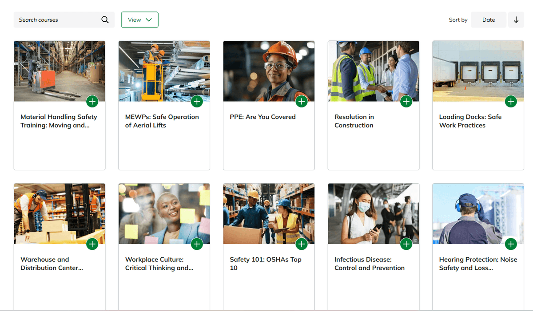Add Infectious Disease course using plus icon
The height and width of the screenshot is (311, 533).
click(406, 244)
